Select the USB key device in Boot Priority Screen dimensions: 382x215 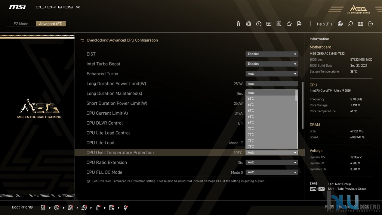tap(98, 207)
